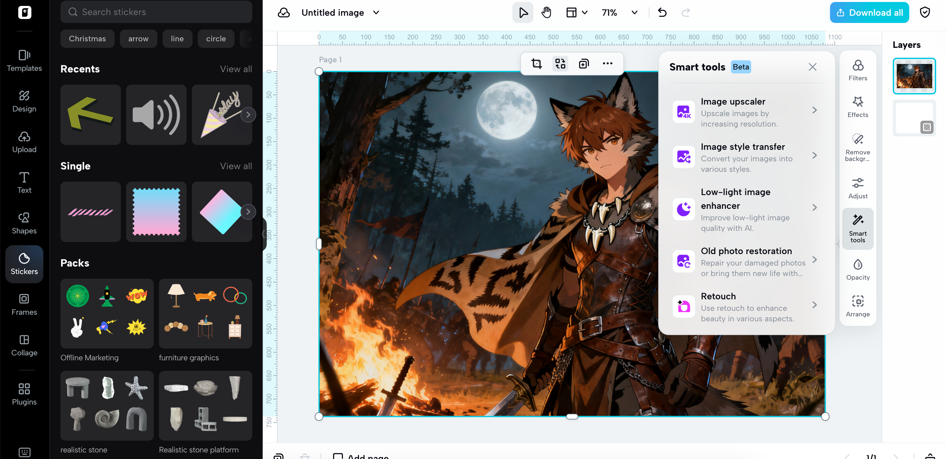Close the Smart tools popup
This screenshot has width=946, height=459.
click(x=813, y=67)
